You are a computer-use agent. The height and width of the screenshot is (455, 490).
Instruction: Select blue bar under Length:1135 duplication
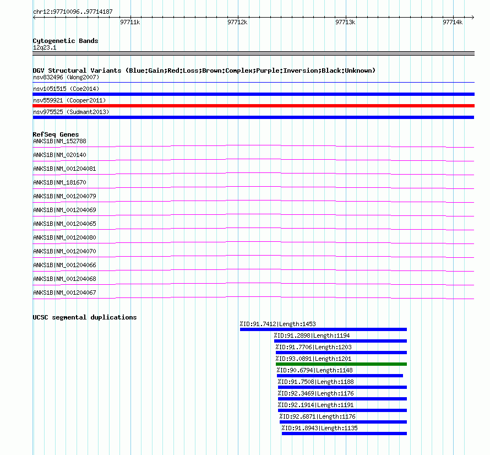coord(344,434)
